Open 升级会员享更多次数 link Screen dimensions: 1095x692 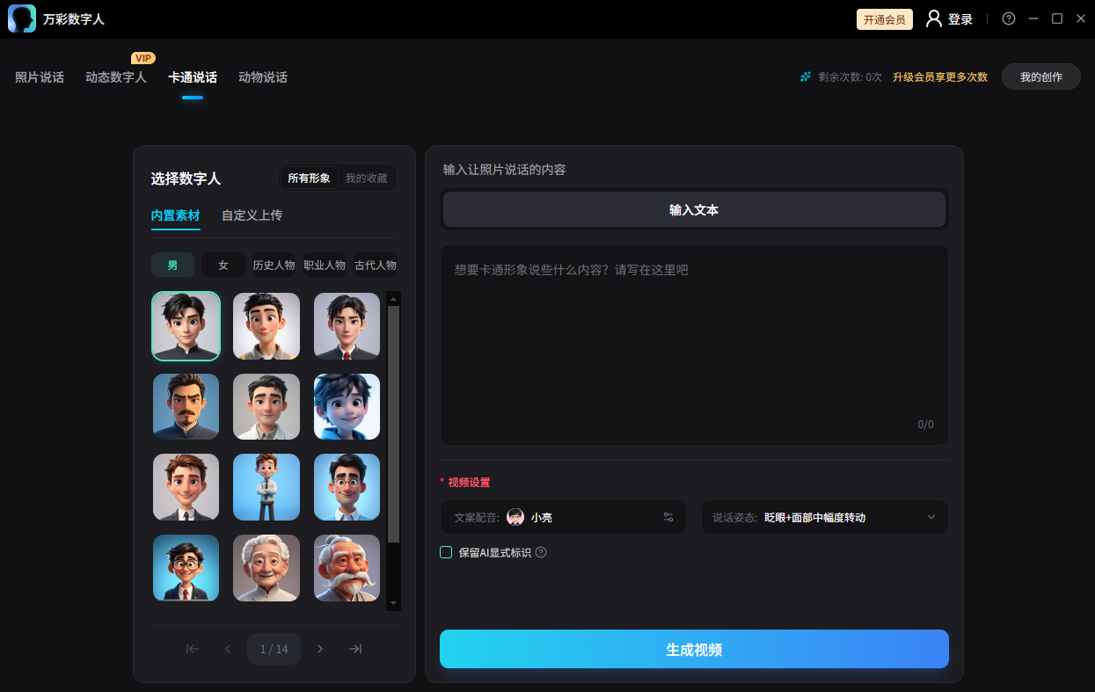(939, 76)
